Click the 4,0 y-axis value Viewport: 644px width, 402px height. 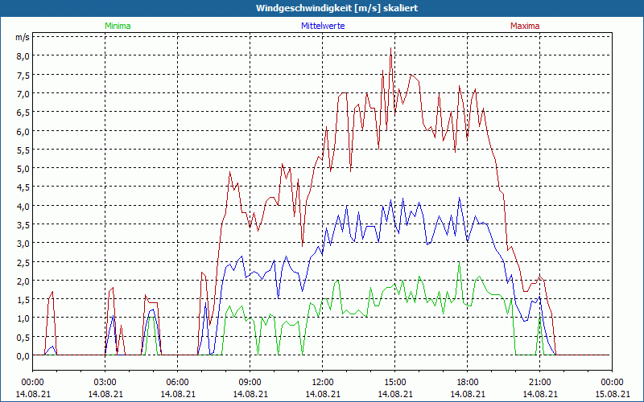pyautogui.click(x=23, y=207)
